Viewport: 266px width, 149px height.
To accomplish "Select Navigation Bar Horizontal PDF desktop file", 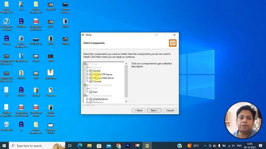I will pos(36,24).
